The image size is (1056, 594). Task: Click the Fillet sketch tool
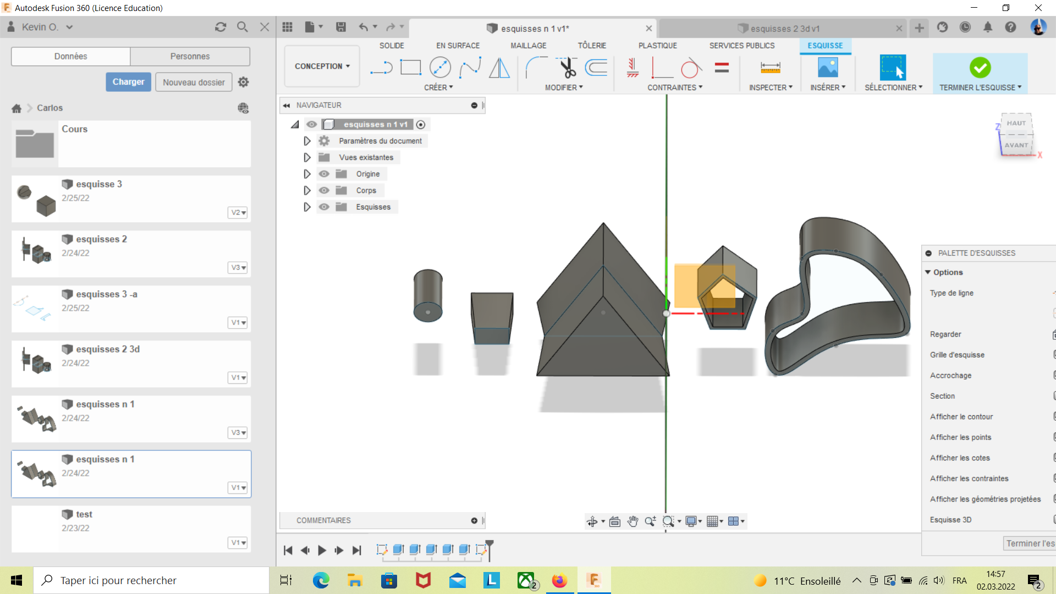point(536,68)
